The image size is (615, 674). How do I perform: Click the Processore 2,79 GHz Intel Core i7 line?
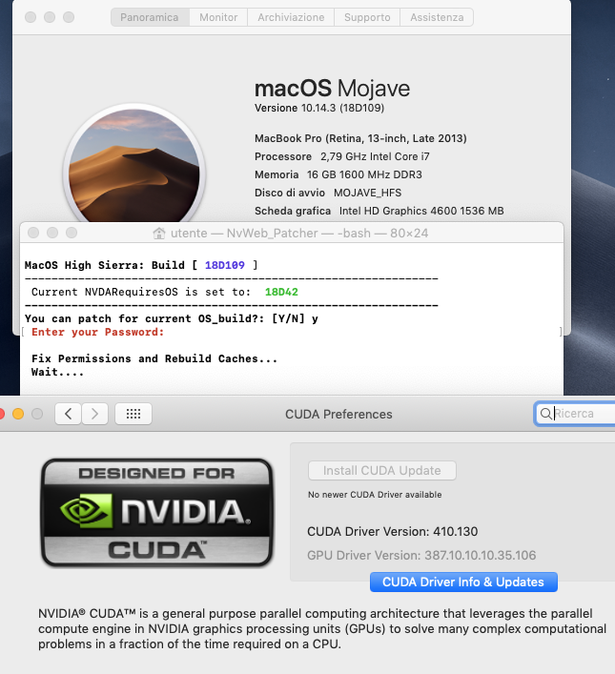[342, 156]
